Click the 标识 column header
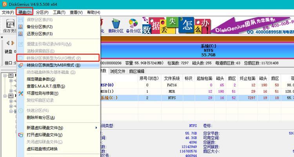Viewport: 294px width, 157px height. click(x=189, y=78)
